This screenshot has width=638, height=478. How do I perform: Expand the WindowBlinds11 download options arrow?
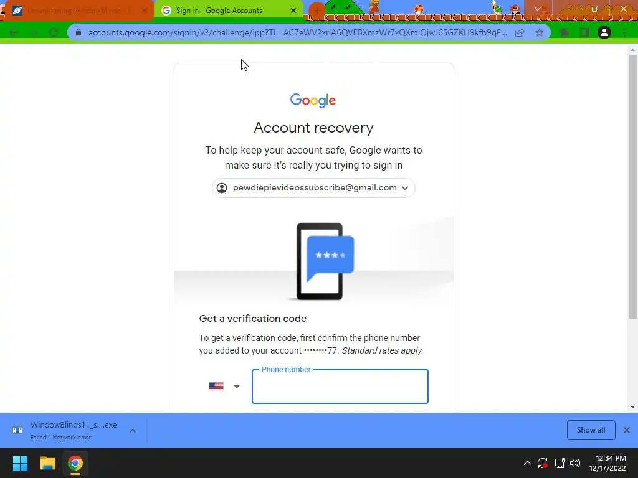133,431
